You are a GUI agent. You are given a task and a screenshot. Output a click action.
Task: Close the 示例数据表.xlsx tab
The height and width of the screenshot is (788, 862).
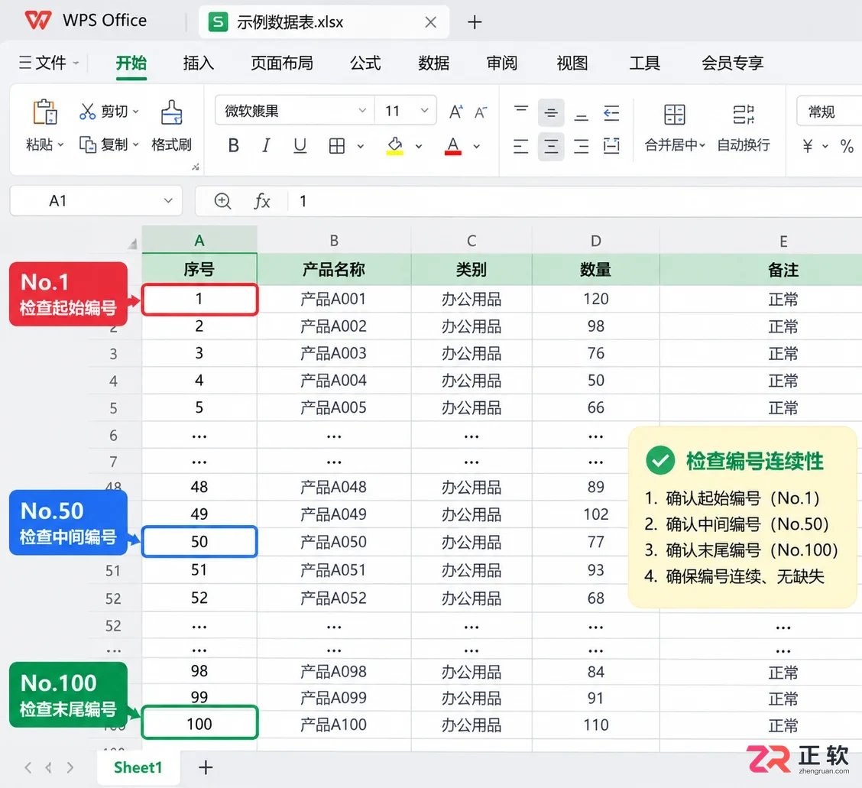pyautogui.click(x=430, y=22)
